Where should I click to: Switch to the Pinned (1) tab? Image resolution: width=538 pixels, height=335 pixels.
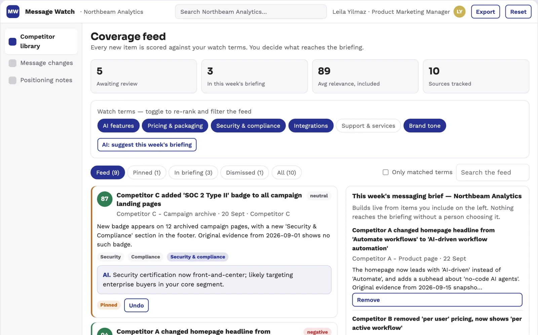(147, 173)
